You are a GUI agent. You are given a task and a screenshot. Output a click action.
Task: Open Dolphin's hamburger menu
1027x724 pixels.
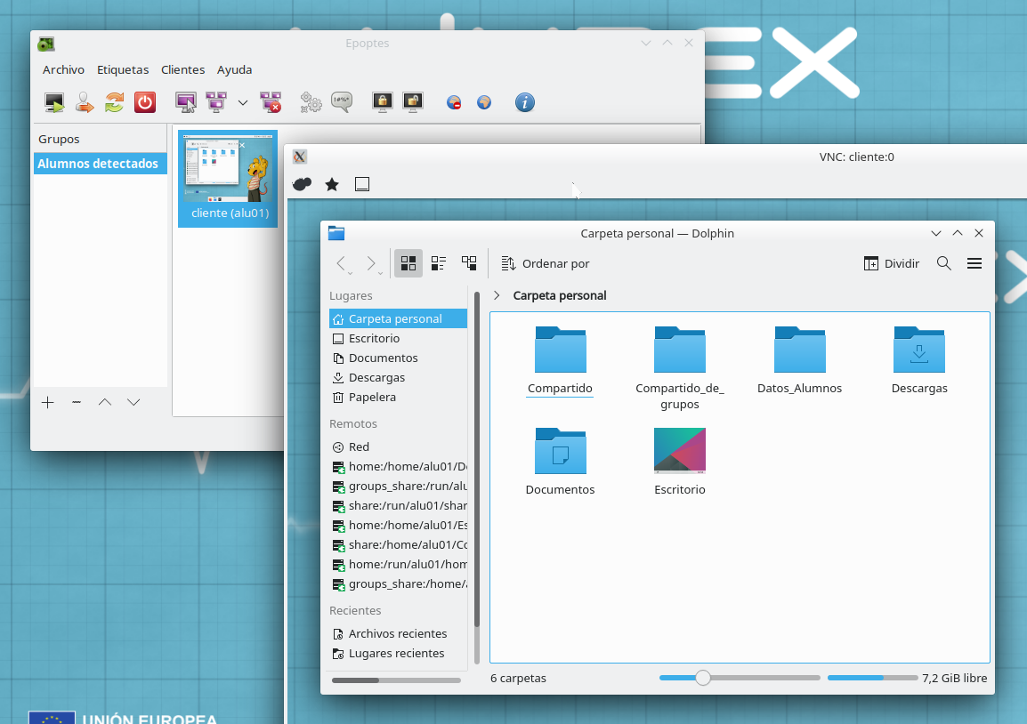point(974,263)
